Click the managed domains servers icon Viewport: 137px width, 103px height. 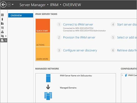point(48,96)
